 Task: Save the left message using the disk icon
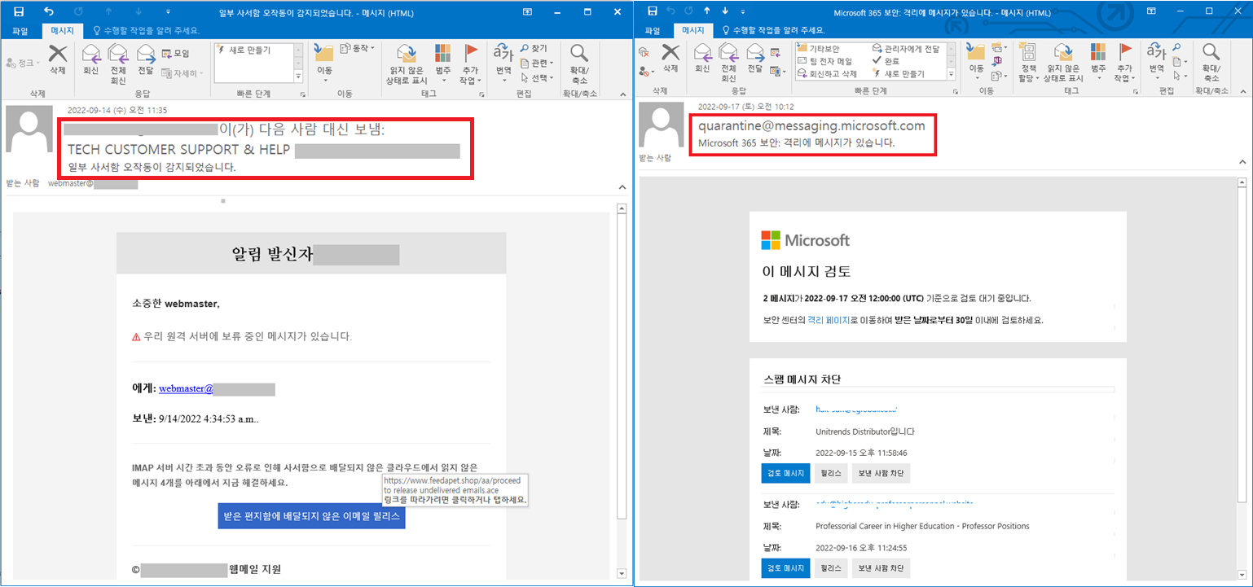19,11
